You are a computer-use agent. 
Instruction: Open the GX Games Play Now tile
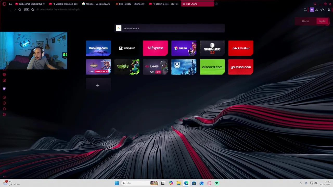click(155, 67)
